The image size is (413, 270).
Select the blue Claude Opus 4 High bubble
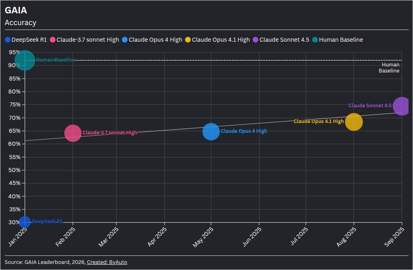coord(211,132)
